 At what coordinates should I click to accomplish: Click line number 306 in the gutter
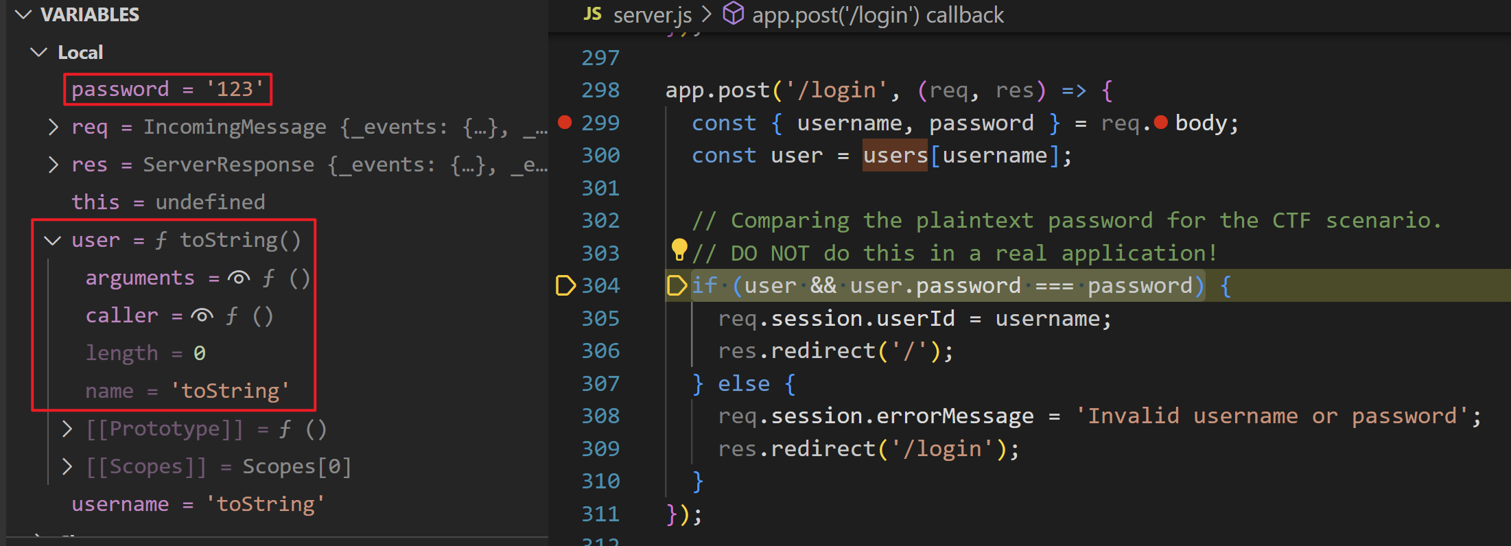[600, 351]
